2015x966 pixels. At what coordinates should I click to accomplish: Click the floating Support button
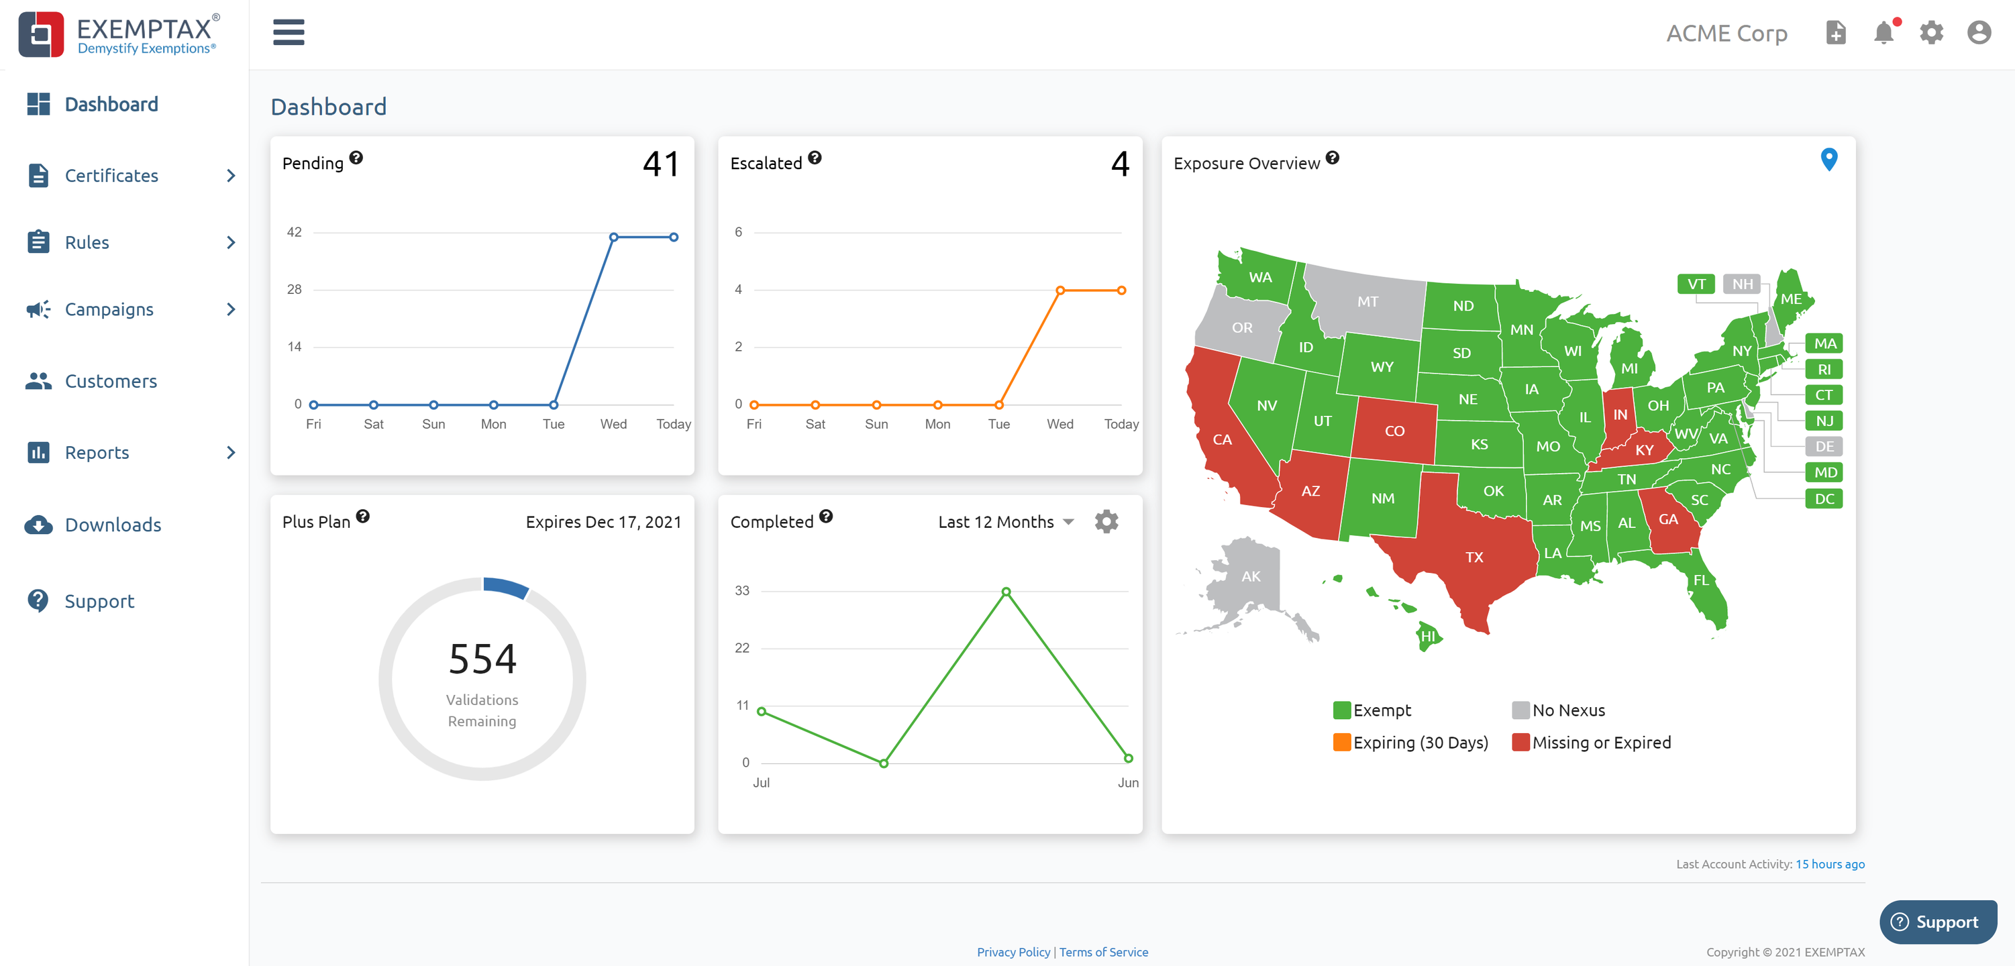pos(1938,922)
